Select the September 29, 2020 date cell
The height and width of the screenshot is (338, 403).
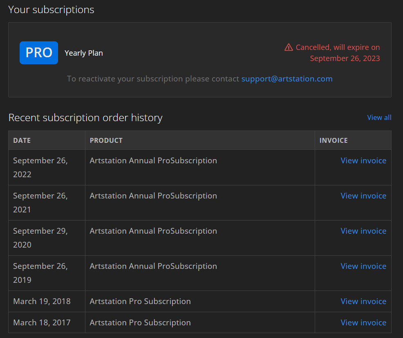47,238
